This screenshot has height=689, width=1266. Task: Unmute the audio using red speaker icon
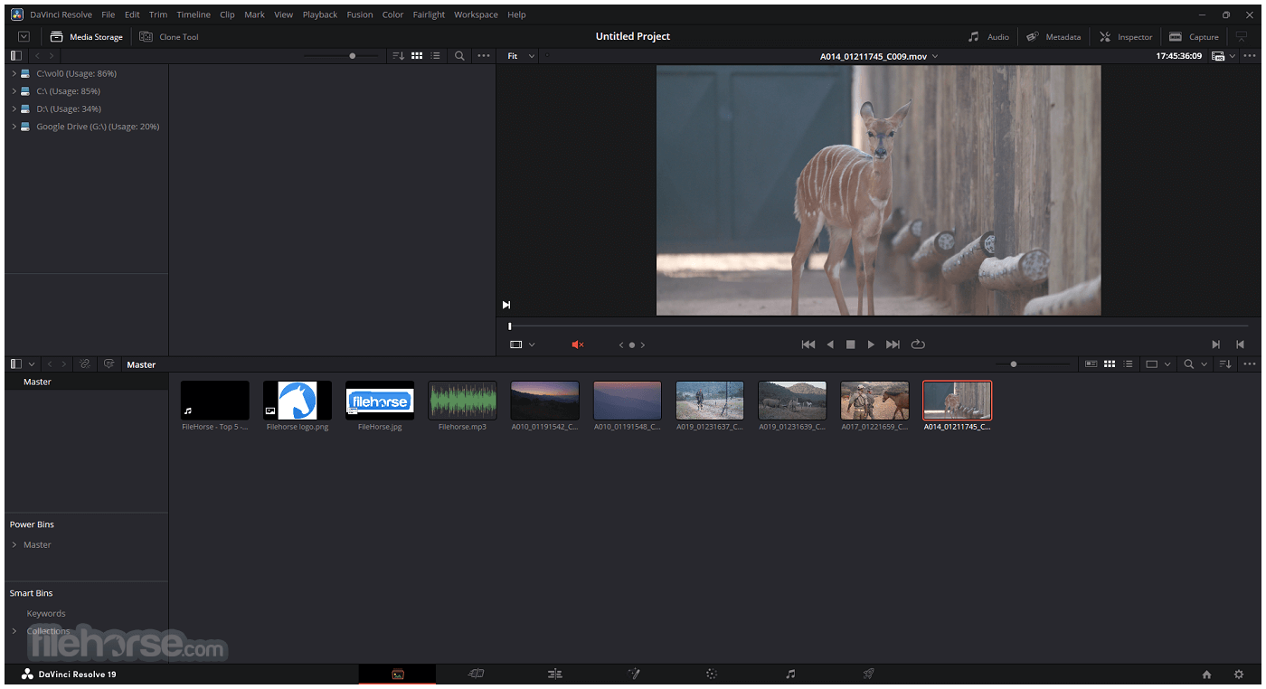click(578, 344)
